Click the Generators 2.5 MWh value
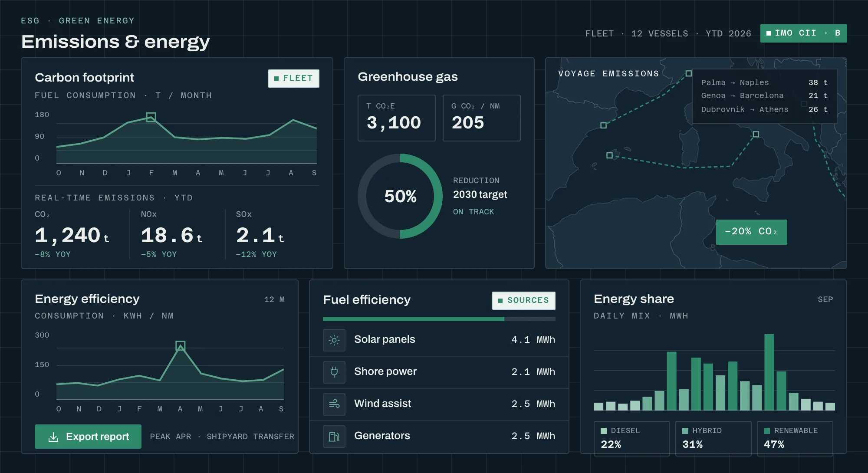 (x=533, y=436)
